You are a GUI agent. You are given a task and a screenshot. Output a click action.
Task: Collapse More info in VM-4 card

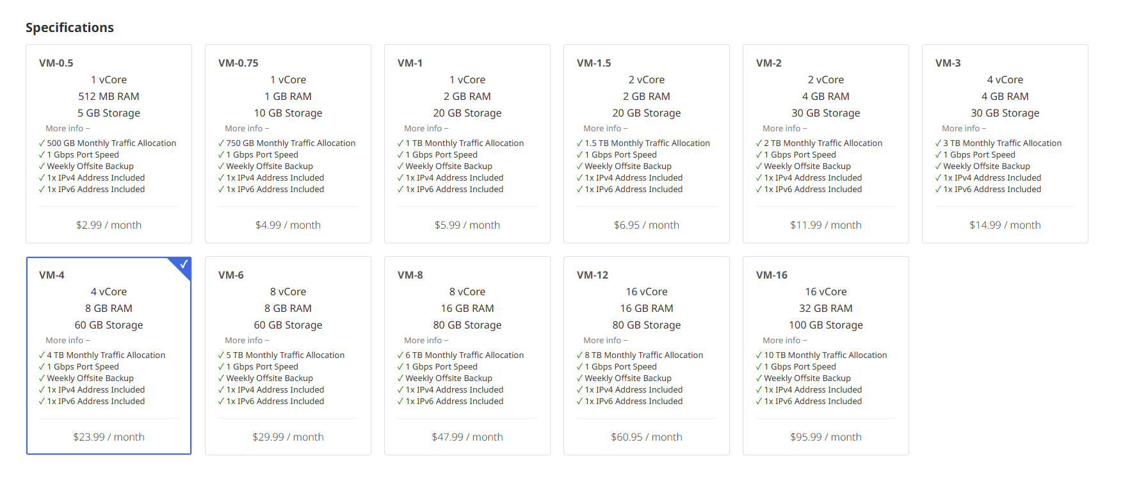pos(67,341)
